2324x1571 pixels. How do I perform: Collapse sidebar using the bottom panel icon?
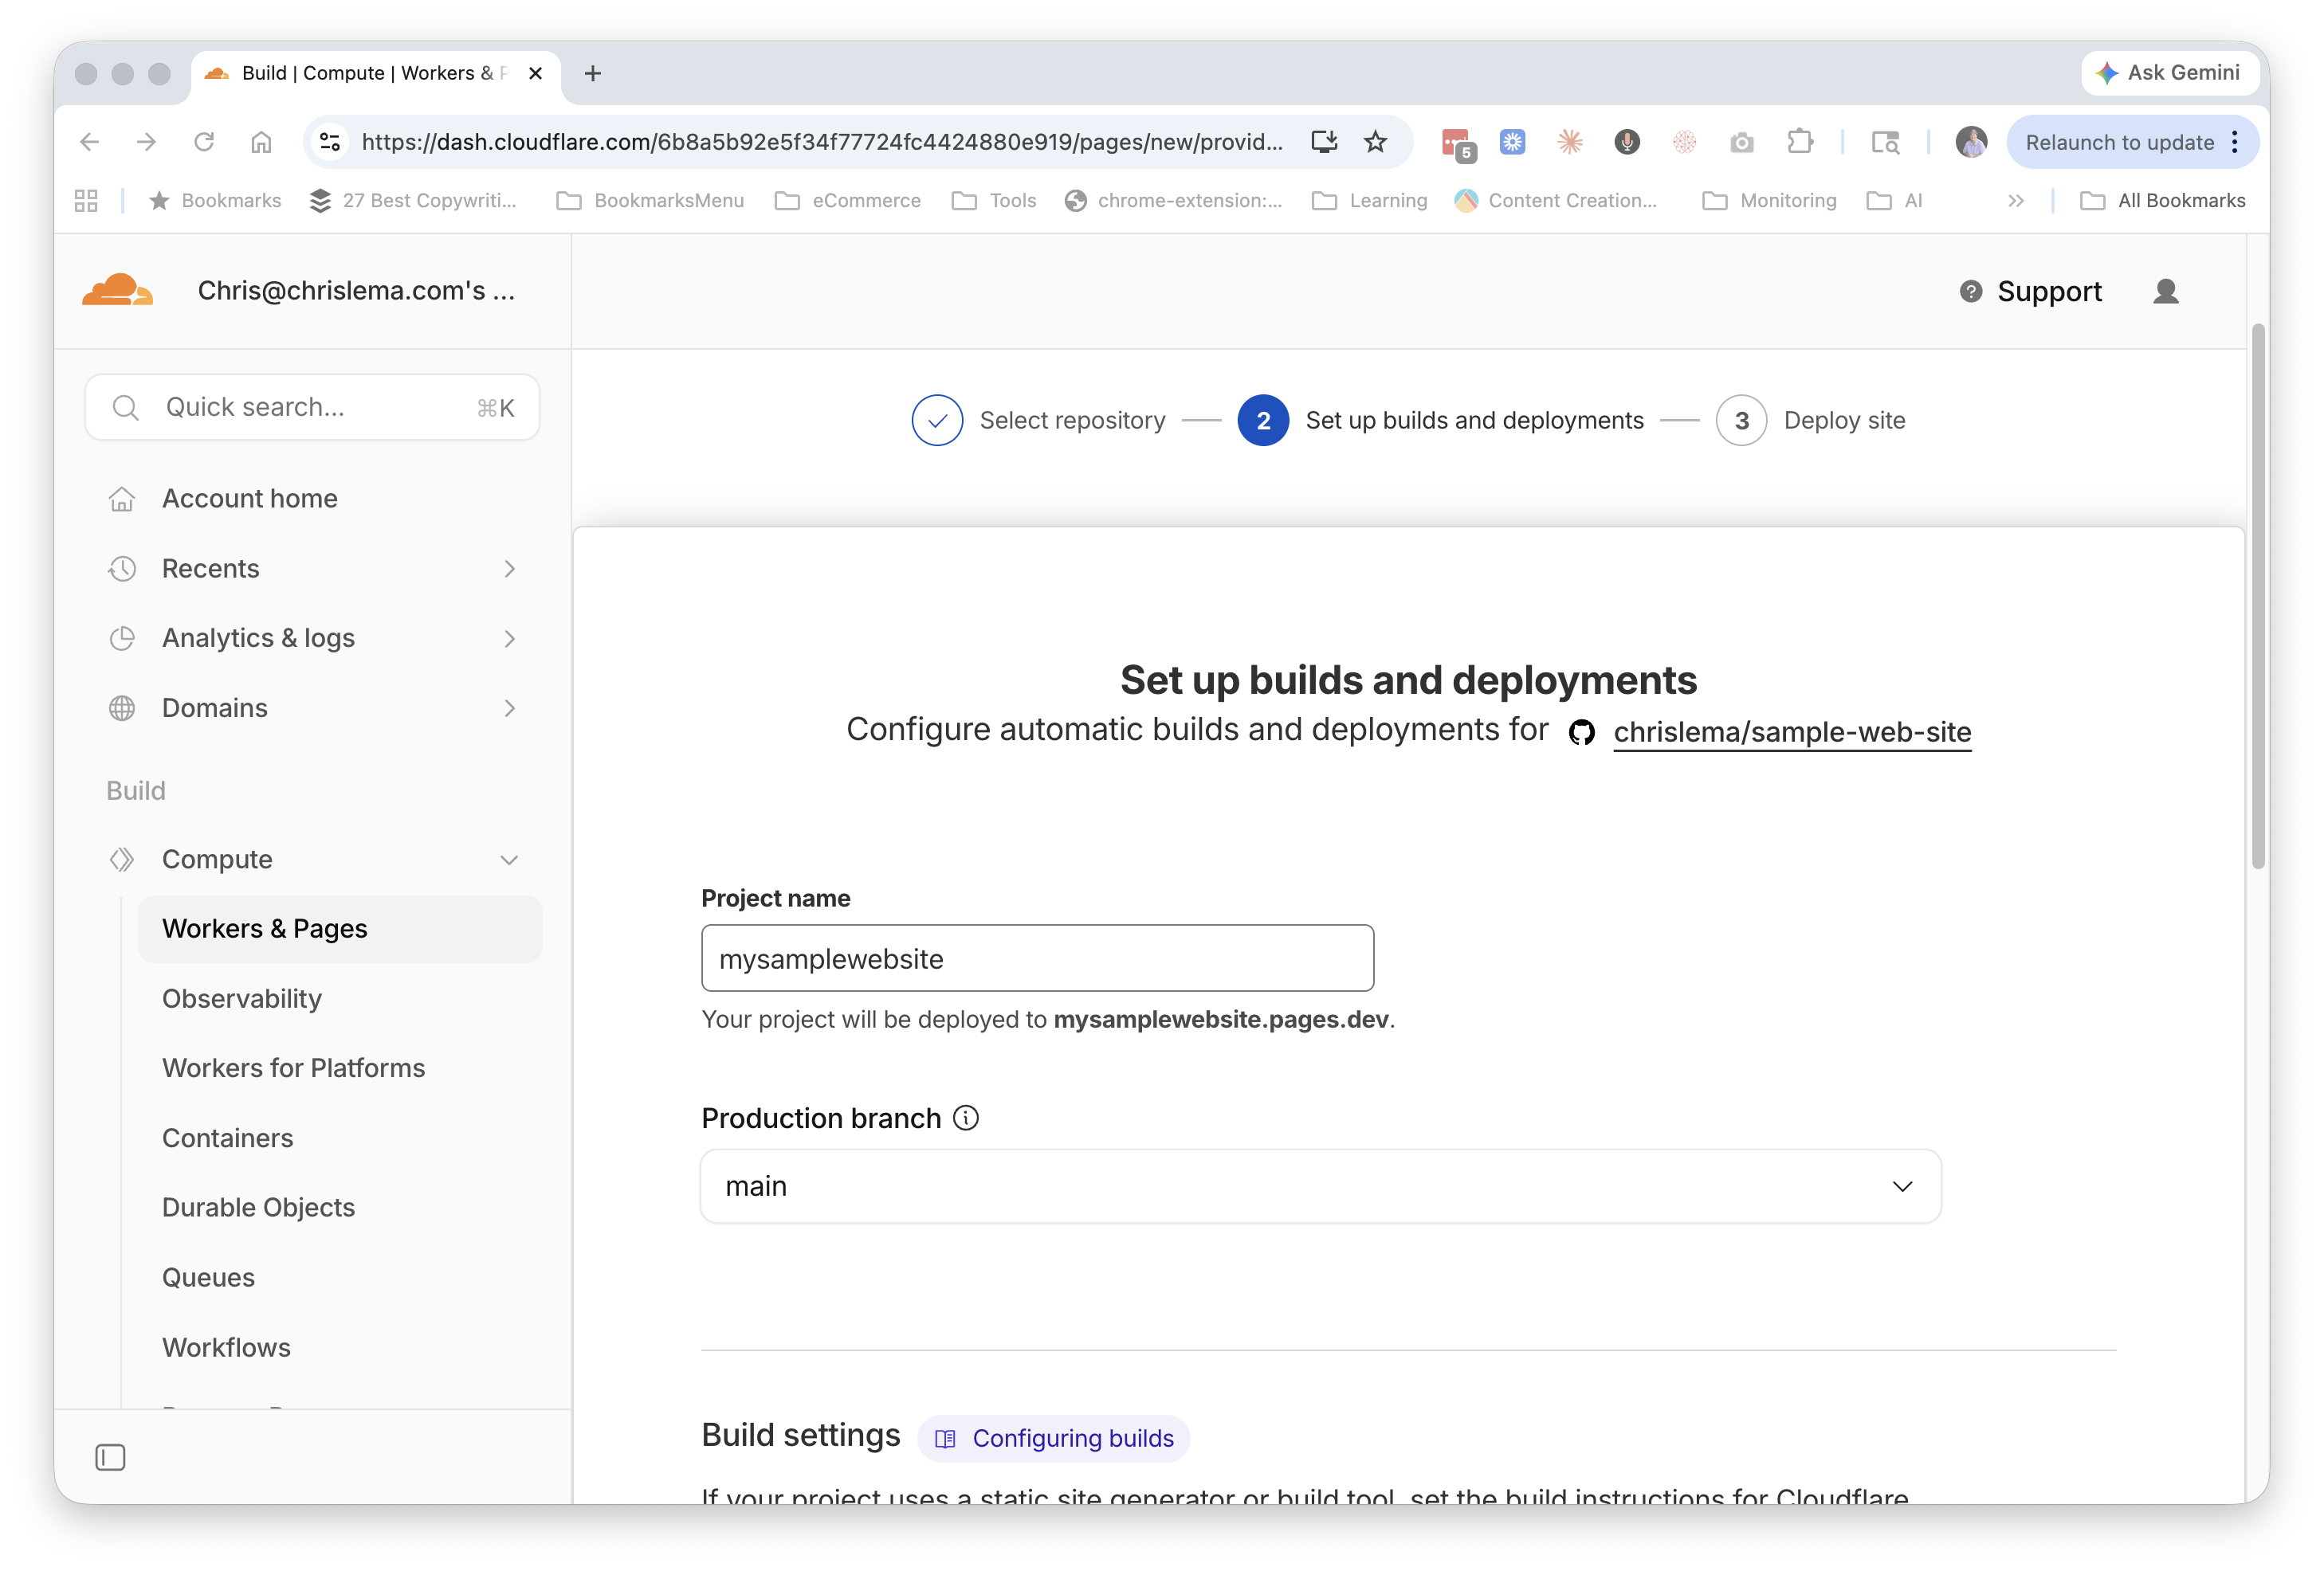110,1457
